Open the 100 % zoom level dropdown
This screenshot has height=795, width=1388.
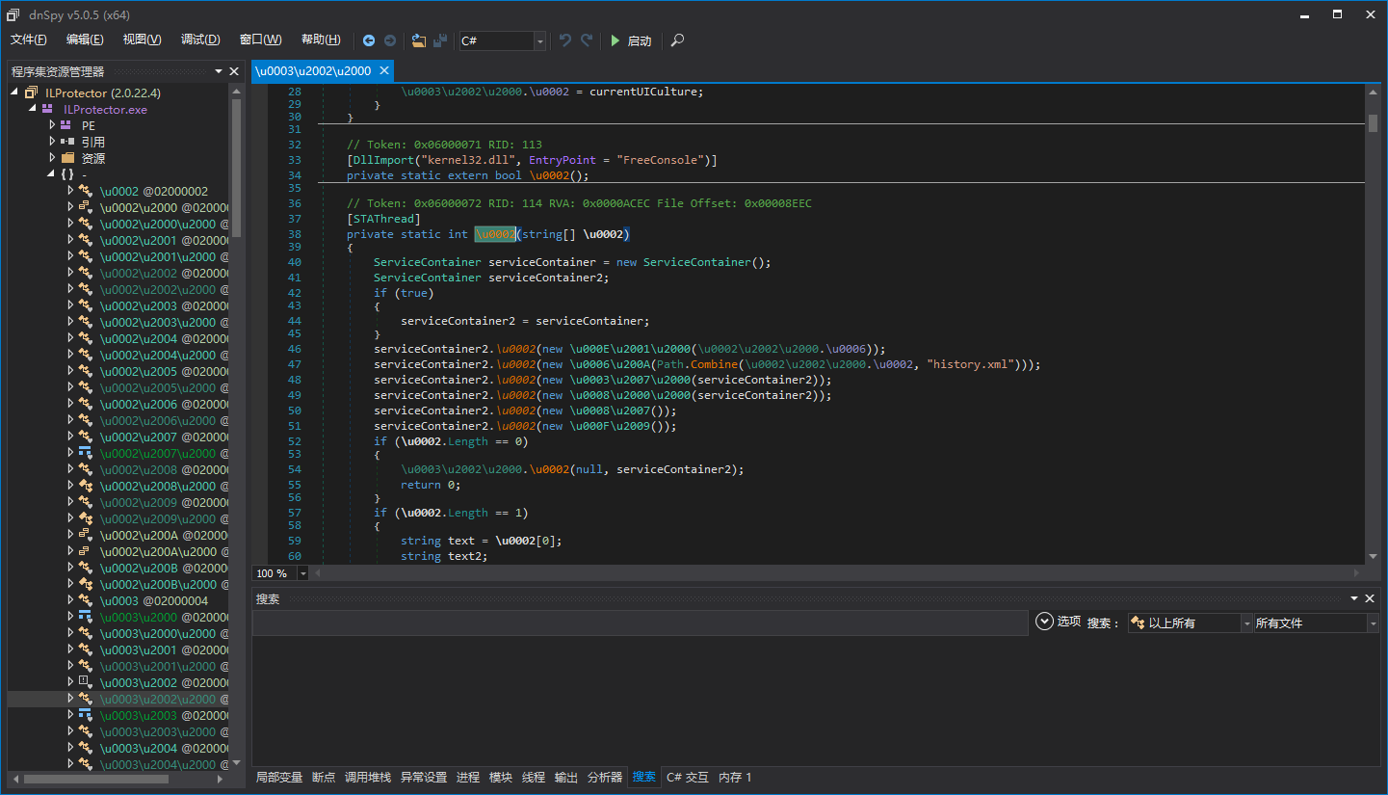[x=303, y=573]
